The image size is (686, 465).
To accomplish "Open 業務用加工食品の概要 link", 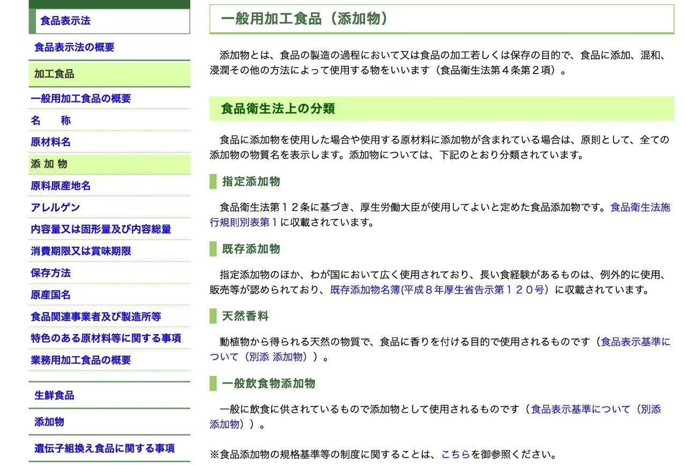I will tap(81, 360).
